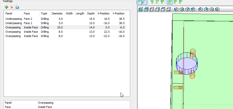Click the Depth column header
This screenshot has height=109, width=233.
(x=91, y=13)
